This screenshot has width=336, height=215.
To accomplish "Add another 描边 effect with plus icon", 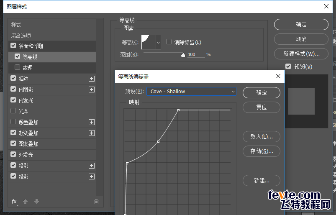I will (x=92, y=79).
